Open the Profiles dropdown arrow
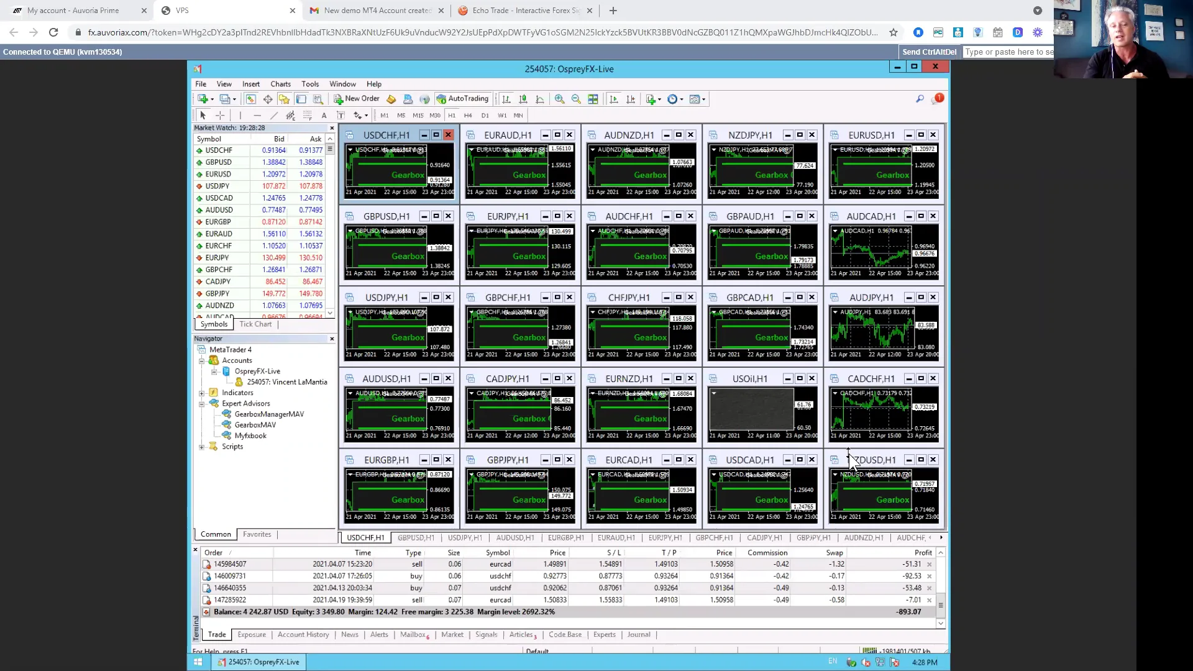The image size is (1193, 671). 234,99
